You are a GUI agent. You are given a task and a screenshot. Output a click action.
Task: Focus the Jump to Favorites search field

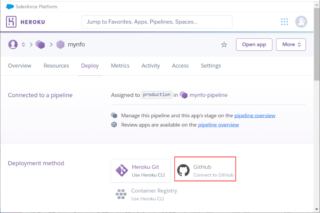click(x=157, y=22)
